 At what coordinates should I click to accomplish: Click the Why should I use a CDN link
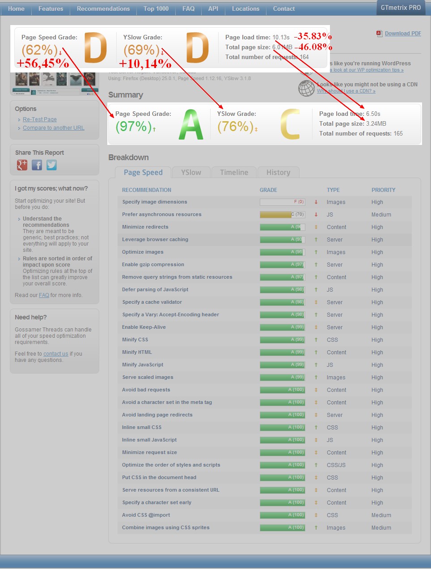(x=346, y=91)
